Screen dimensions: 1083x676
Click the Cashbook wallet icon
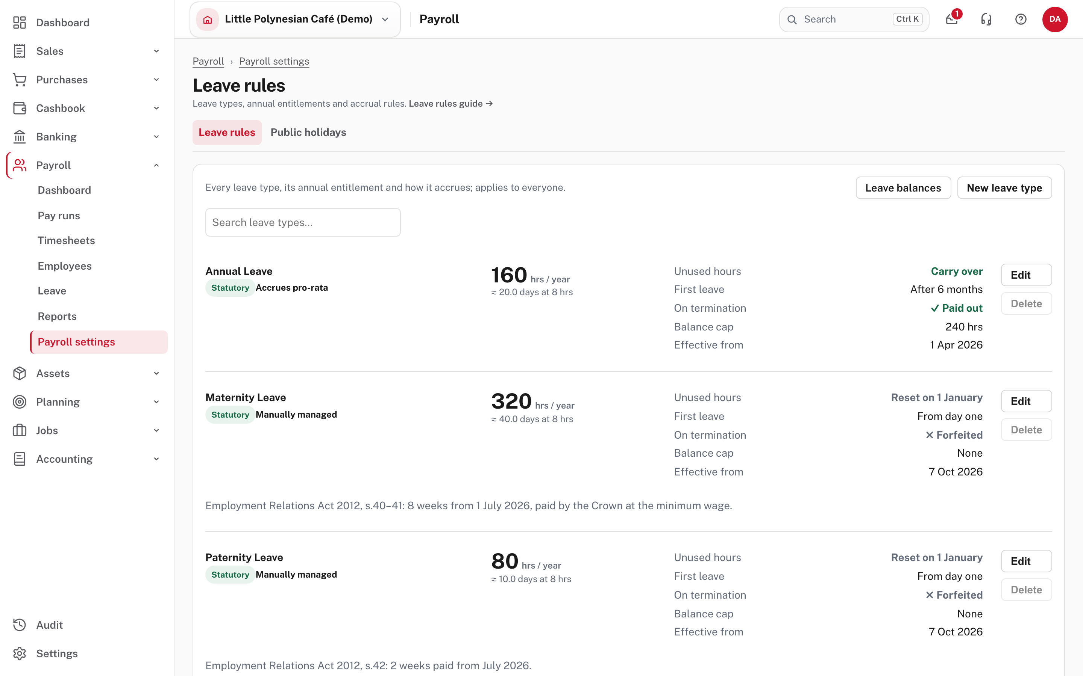click(19, 108)
